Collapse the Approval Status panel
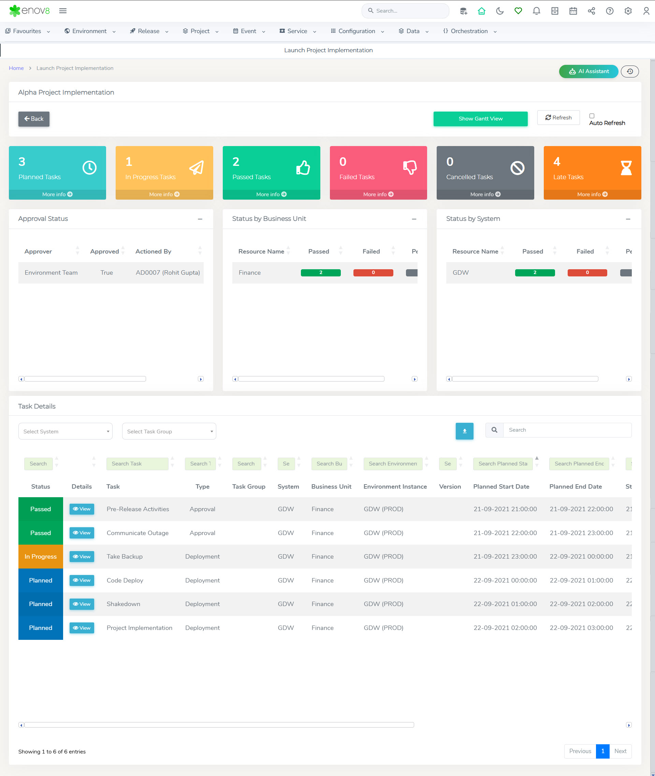The width and height of the screenshot is (655, 776). (x=200, y=219)
